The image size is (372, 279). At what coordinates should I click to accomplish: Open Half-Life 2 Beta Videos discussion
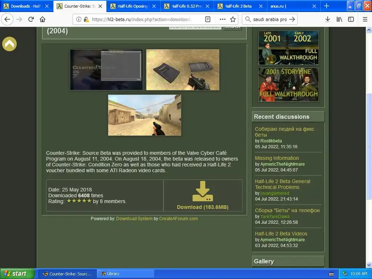click(281, 234)
